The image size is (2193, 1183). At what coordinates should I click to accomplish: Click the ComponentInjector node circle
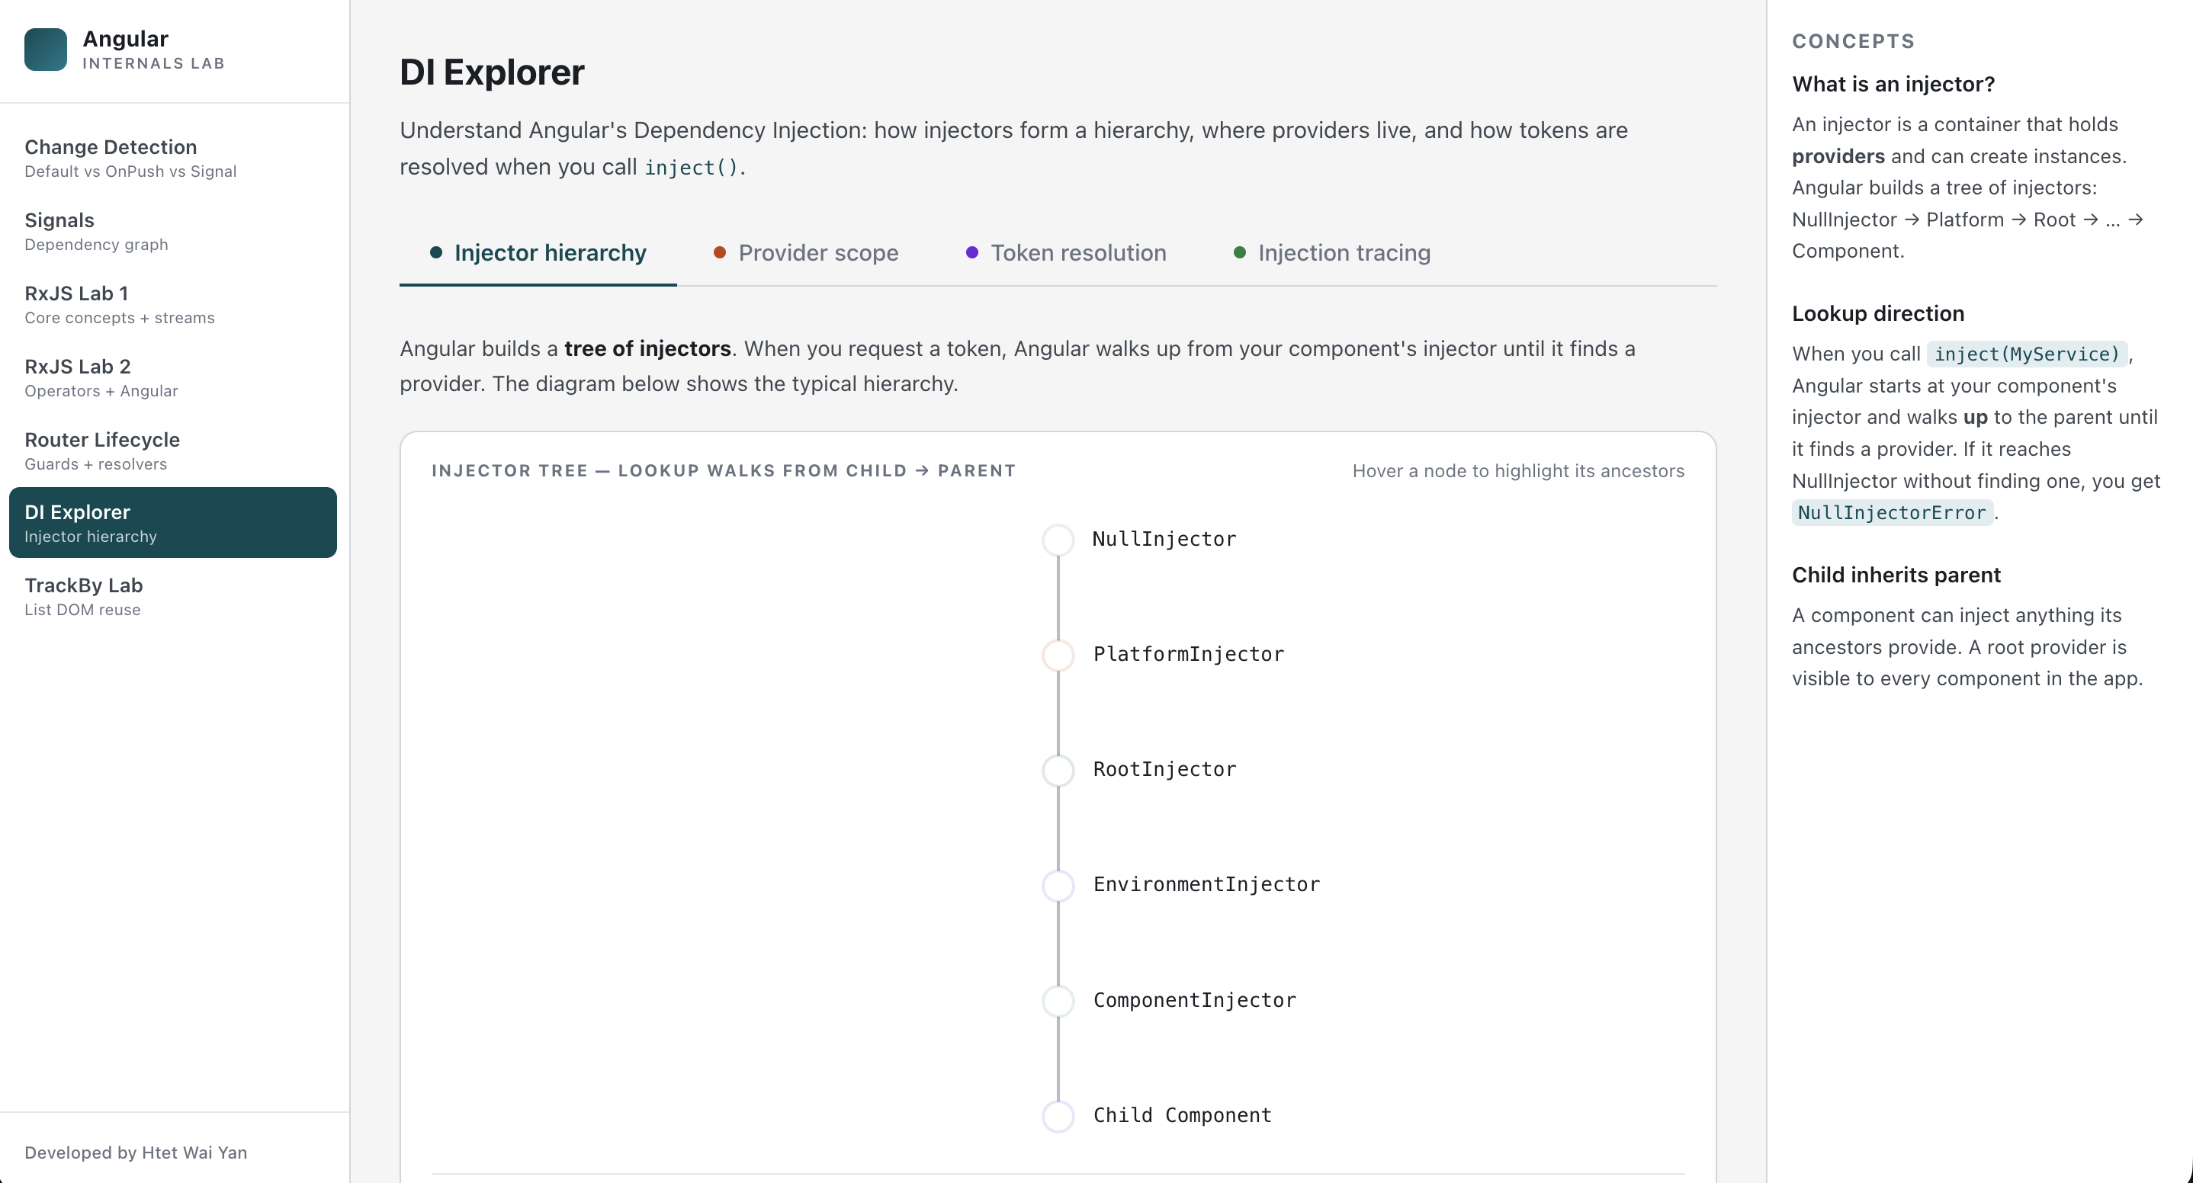1058,1001
